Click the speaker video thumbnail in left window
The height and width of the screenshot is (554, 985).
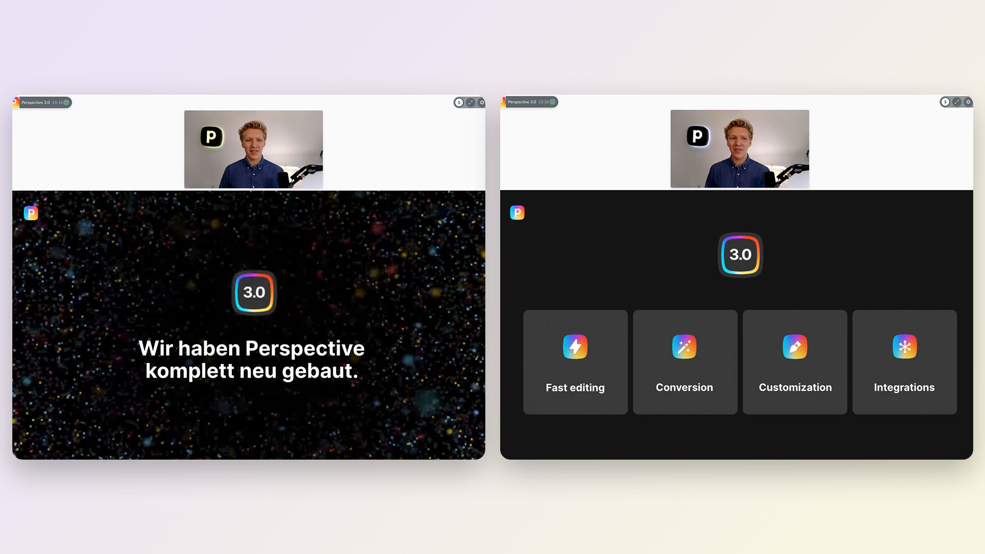pos(253,149)
